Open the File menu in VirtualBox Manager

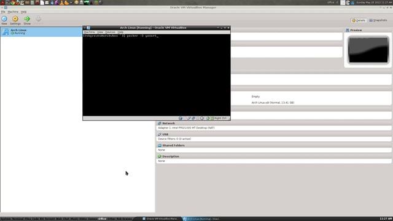[x=3, y=12]
